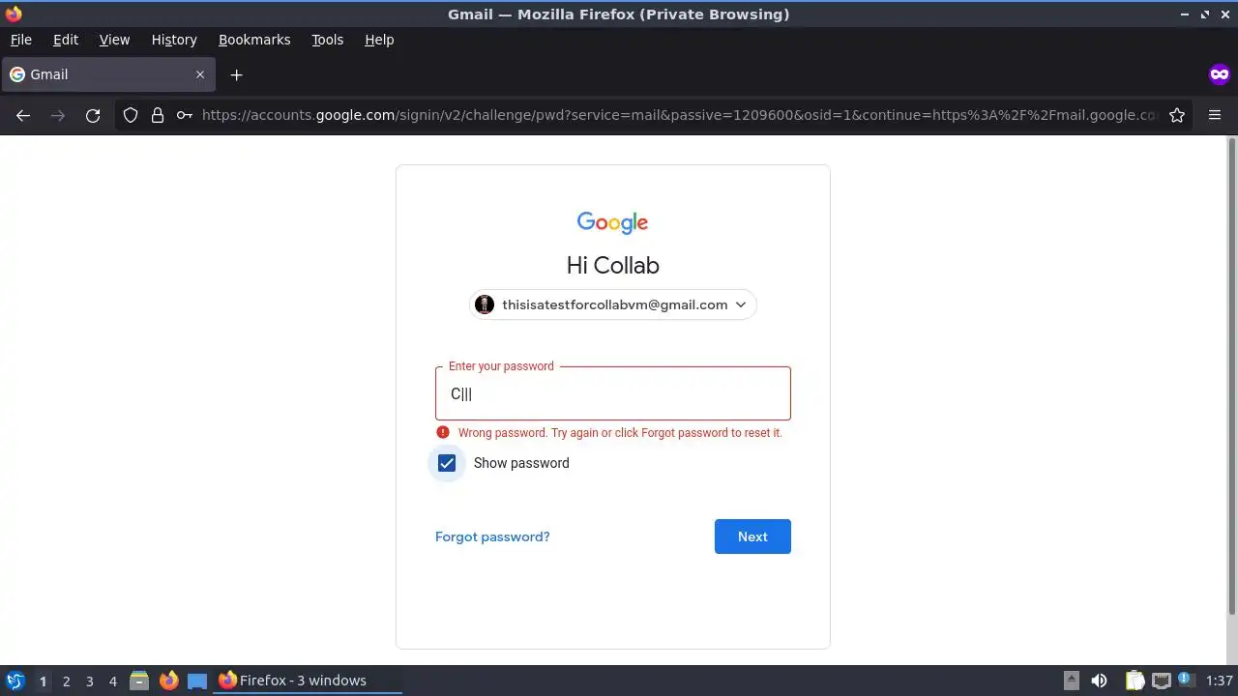
Task: Click the private browsing mask icon
Action: (x=1219, y=74)
